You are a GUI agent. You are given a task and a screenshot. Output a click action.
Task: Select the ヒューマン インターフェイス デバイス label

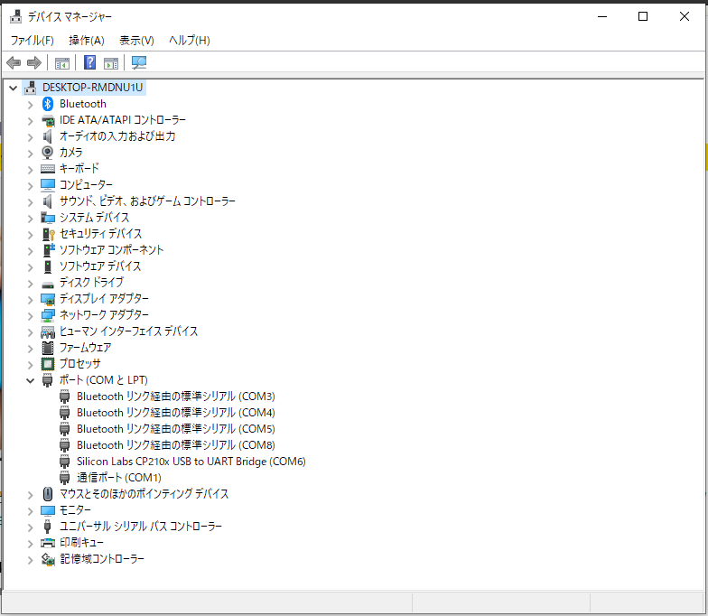tap(128, 331)
